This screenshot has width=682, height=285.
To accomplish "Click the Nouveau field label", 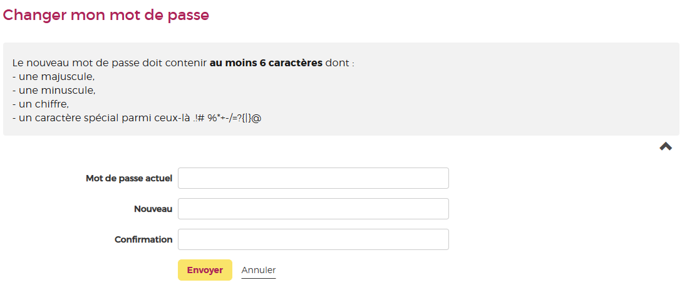I will click(153, 209).
